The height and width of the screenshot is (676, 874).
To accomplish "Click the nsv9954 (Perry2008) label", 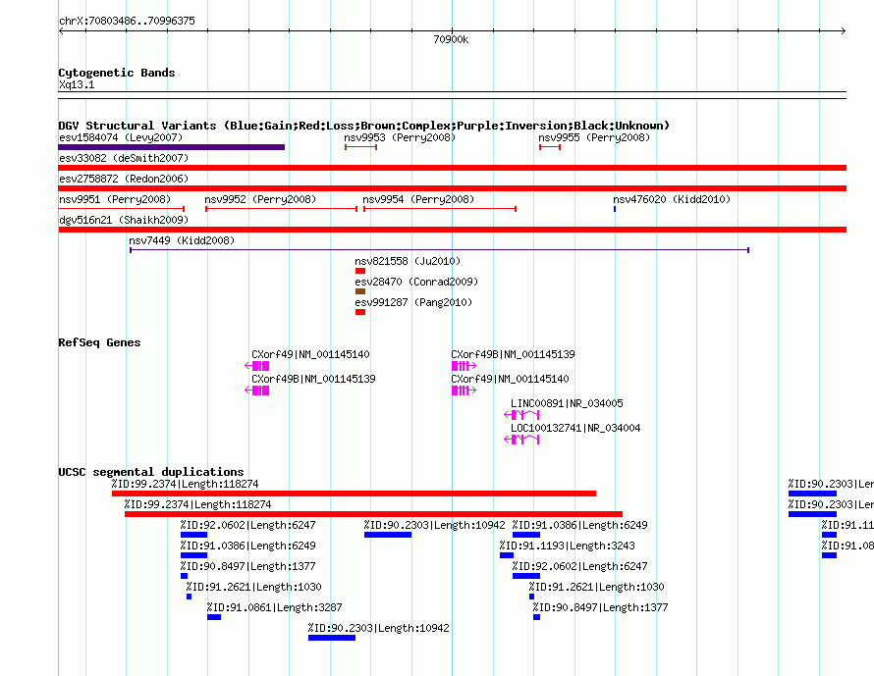I will (418, 199).
